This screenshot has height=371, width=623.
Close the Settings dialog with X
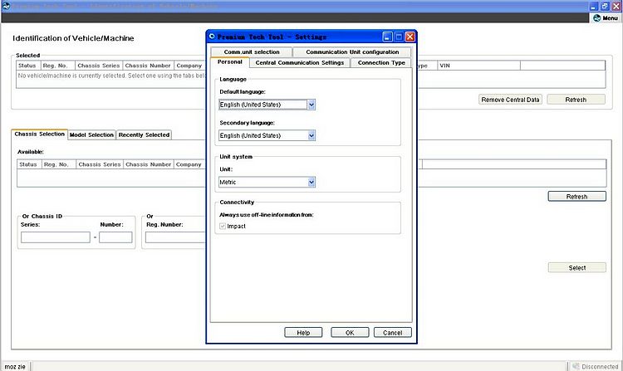410,37
